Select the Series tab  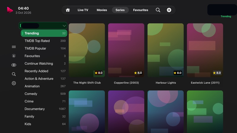pyautogui.click(x=120, y=10)
